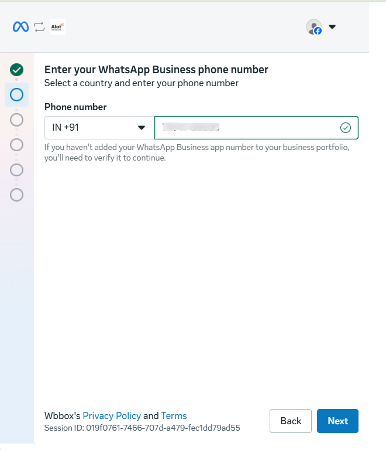Click into the phone number input field

point(256,128)
